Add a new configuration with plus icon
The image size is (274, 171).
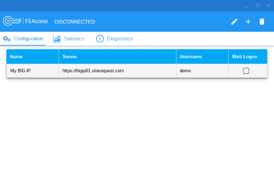(x=248, y=22)
